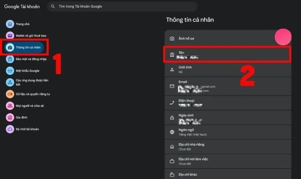The image size is (301, 179).
Task: Click the camera icon beside Ảnh hồ sơ
Action: 172,39
